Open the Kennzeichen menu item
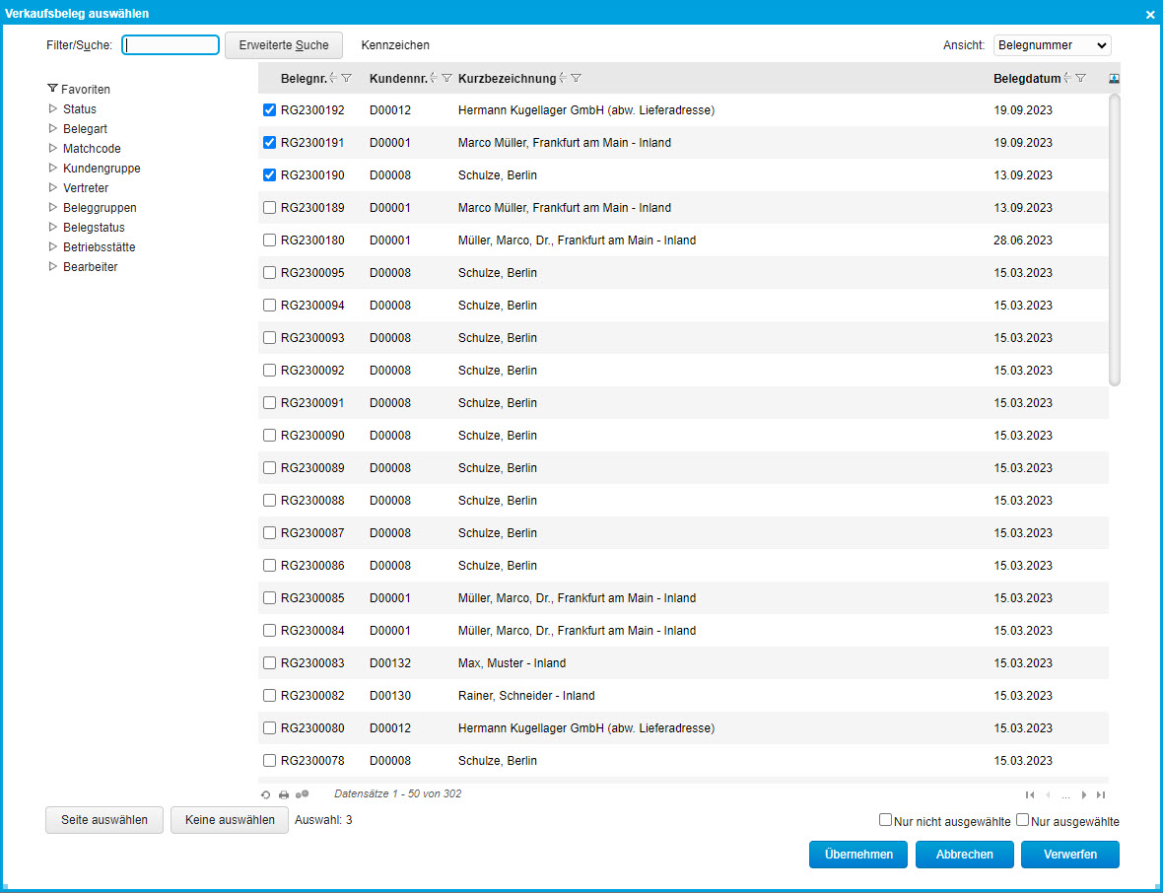This screenshot has width=1163, height=893. (395, 45)
